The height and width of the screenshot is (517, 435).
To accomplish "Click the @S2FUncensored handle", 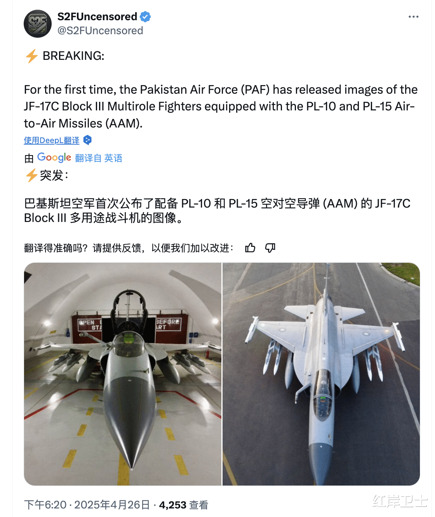I will (x=100, y=31).
